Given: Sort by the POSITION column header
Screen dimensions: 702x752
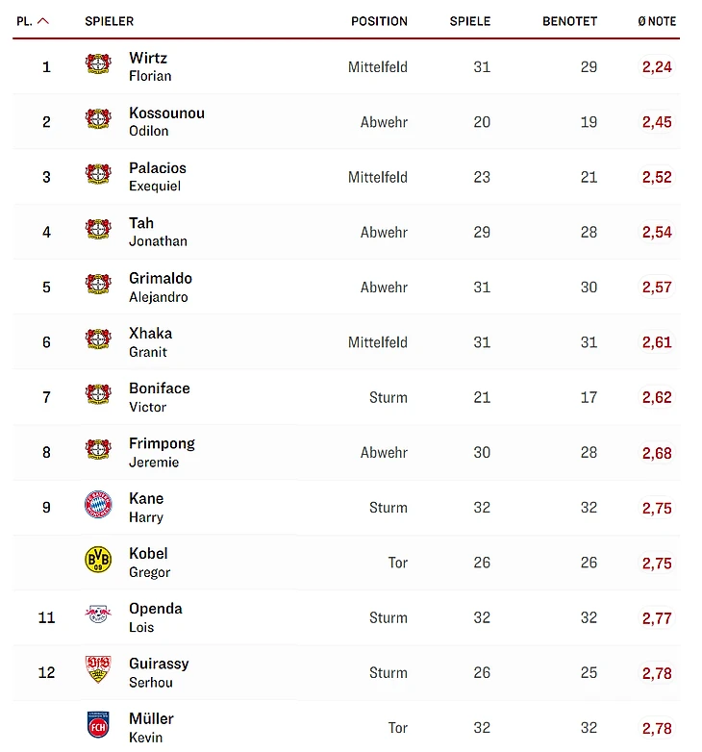Looking at the screenshot, I should (379, 21).
